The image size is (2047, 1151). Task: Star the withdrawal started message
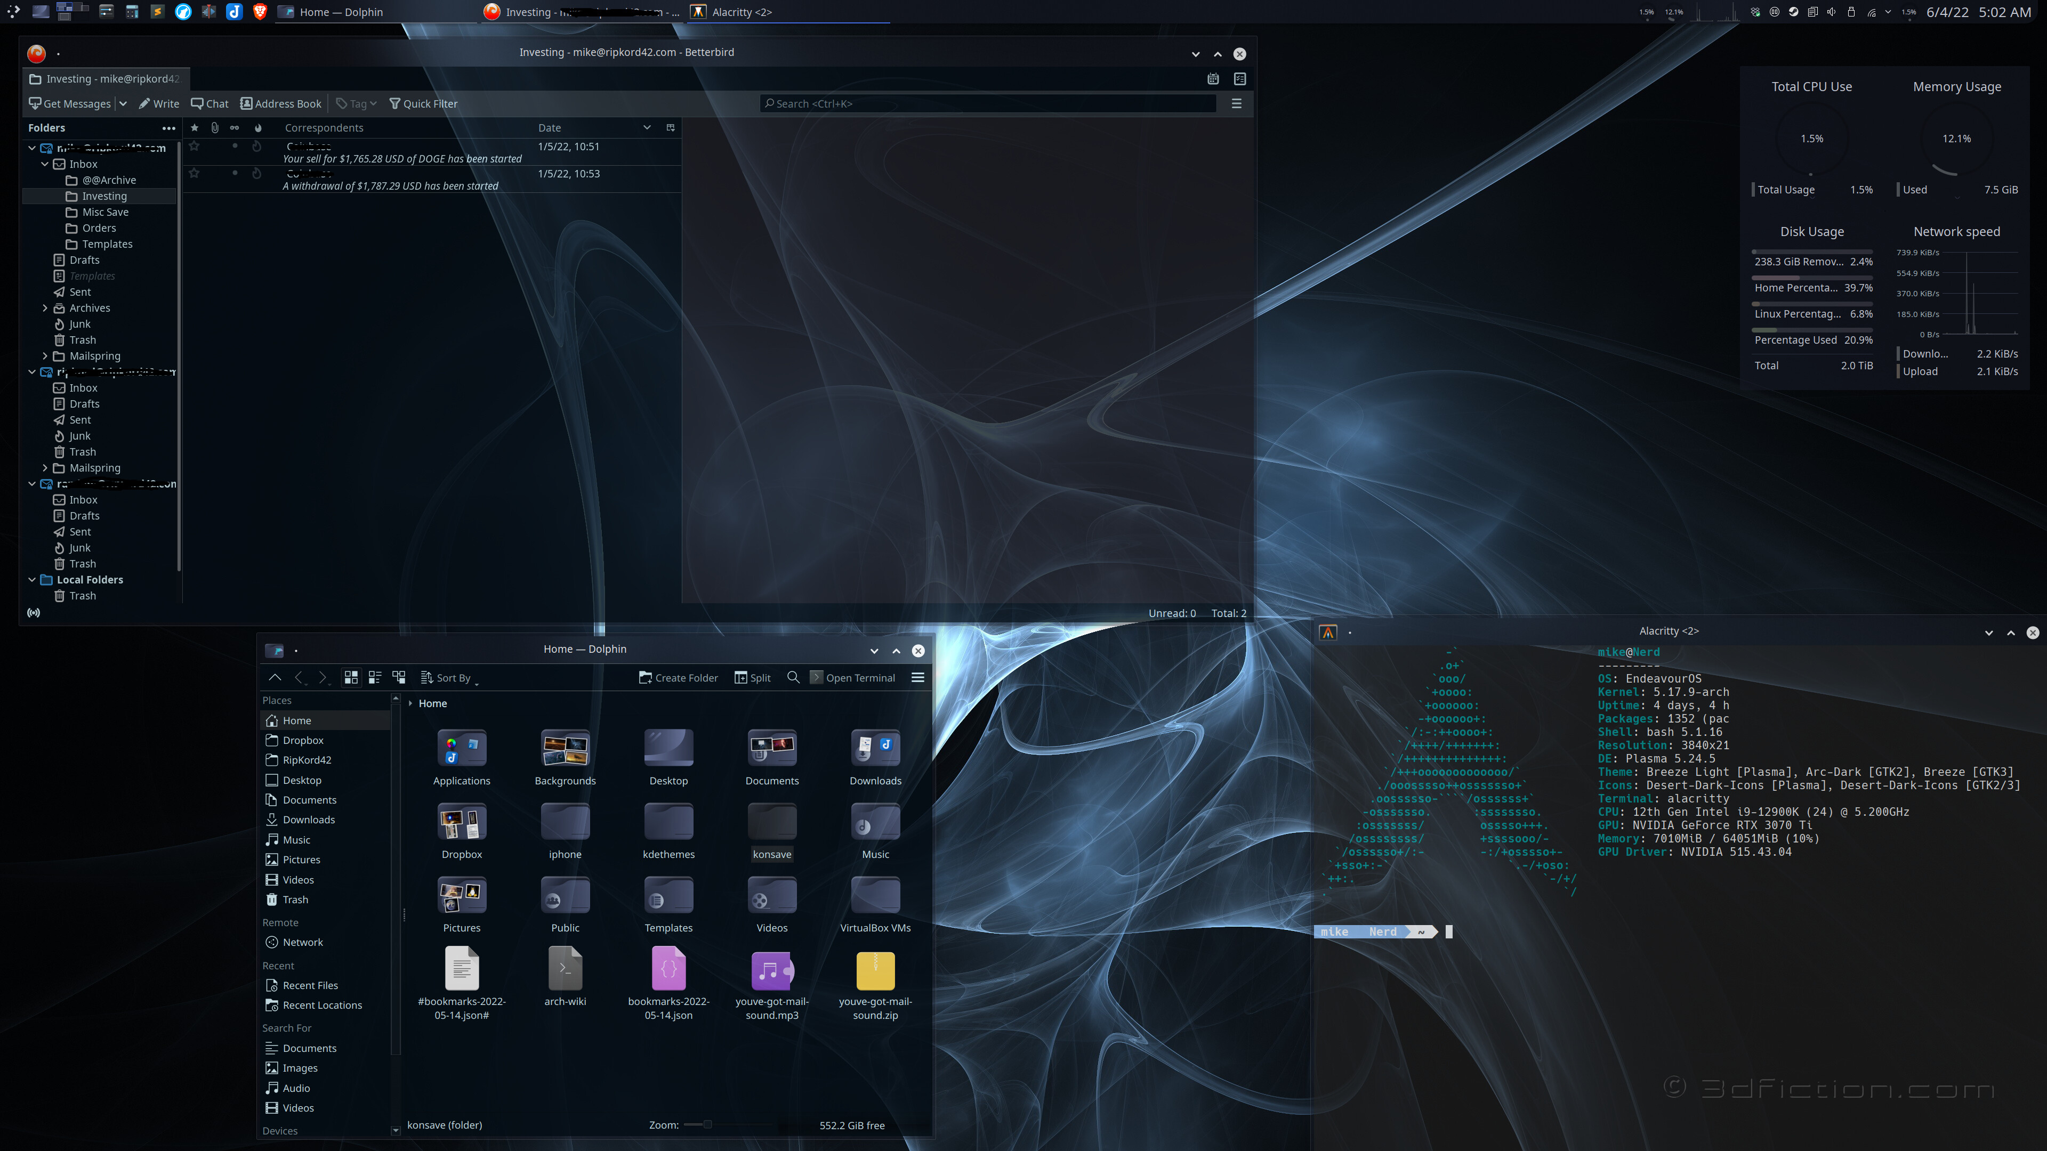(x=194, y=173)
